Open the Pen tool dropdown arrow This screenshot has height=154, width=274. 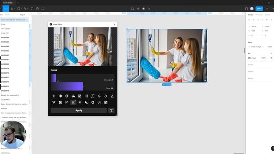coord(27,9)
